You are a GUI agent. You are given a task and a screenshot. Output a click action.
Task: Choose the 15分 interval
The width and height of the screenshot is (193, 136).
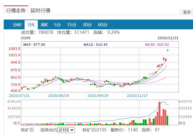[x=72, y=25]
